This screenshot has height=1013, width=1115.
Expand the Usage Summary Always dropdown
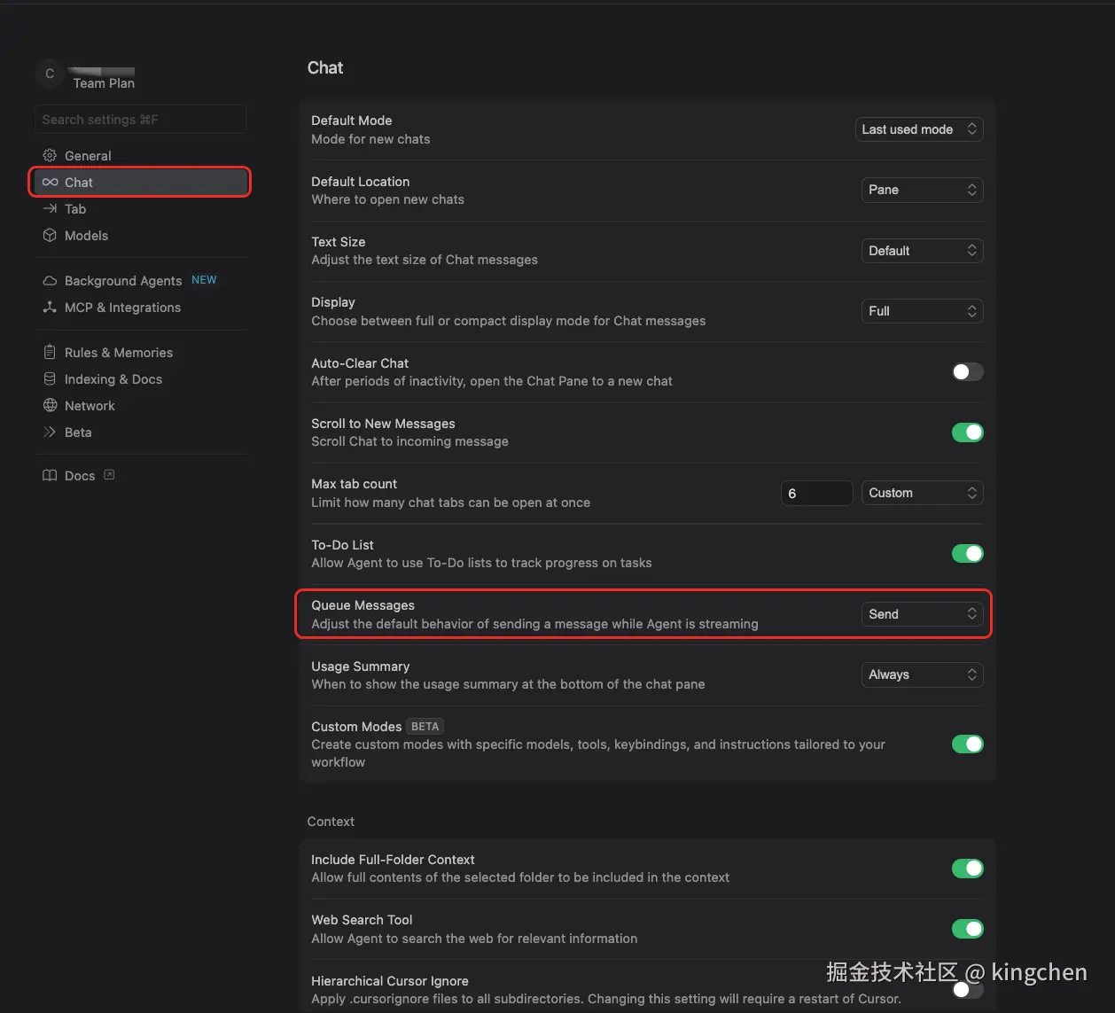922,675
